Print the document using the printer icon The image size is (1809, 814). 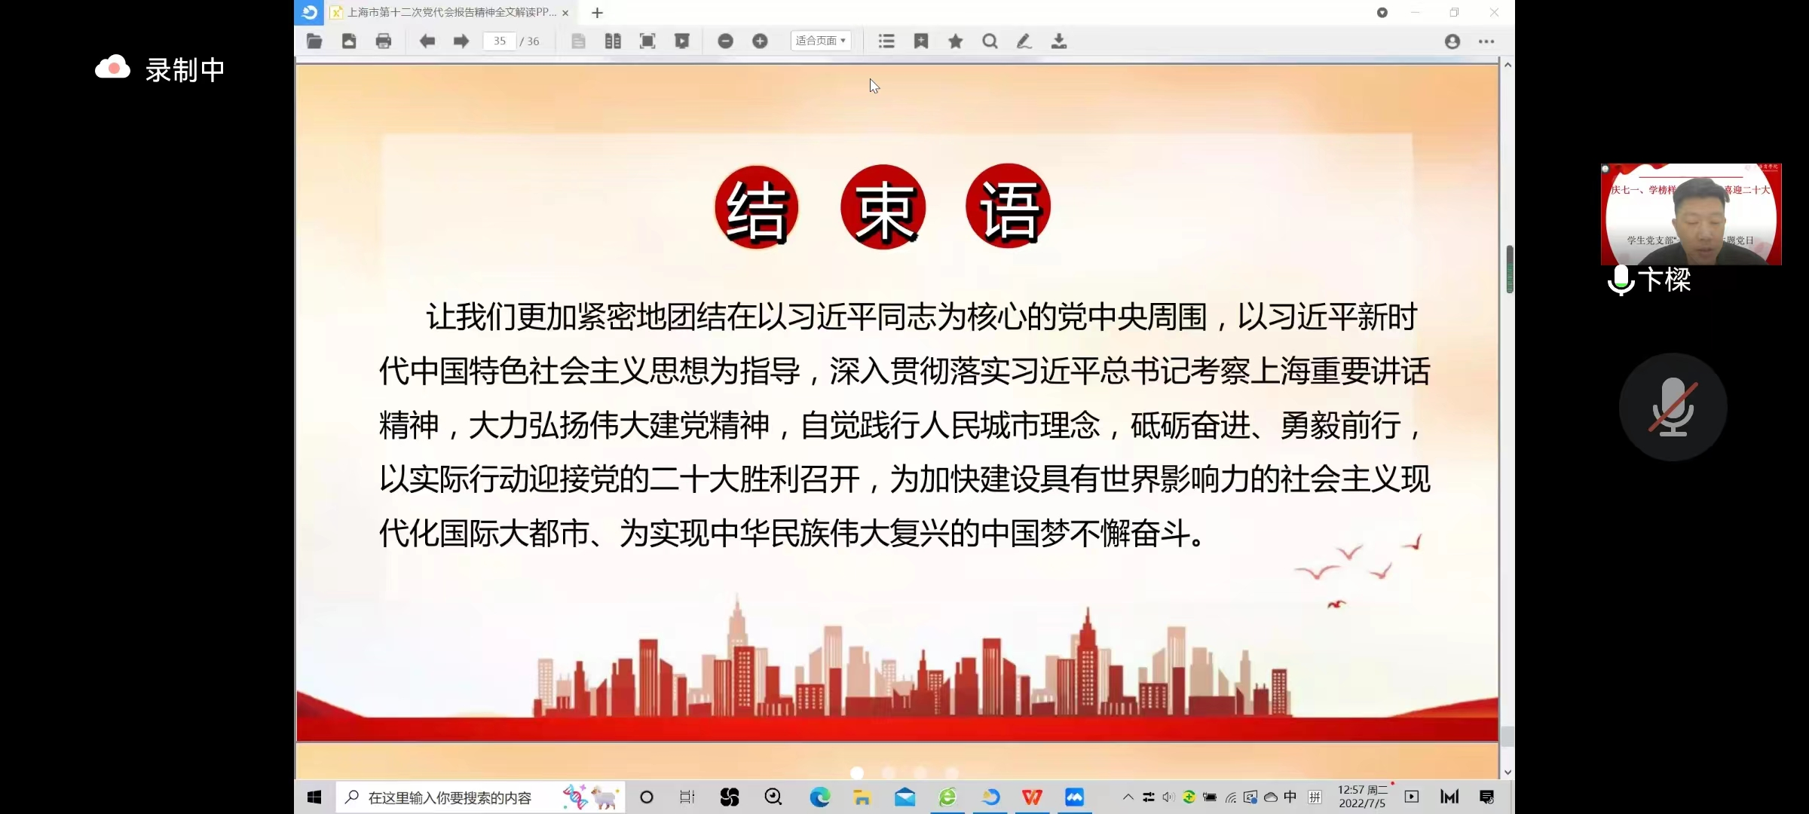click(384, 41)
